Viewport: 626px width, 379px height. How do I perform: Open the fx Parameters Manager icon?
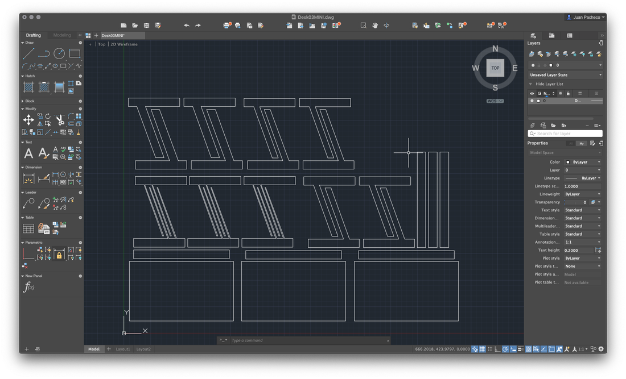click(29, 286)
